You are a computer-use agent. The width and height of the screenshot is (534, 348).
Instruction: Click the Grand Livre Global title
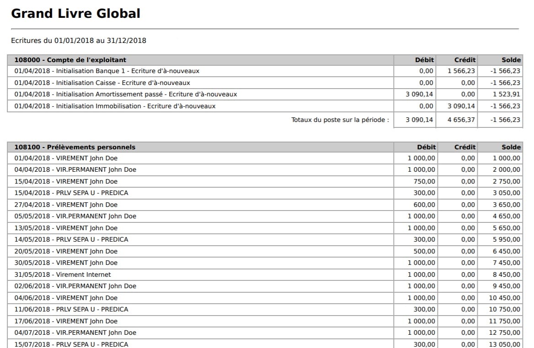point(75,14)
